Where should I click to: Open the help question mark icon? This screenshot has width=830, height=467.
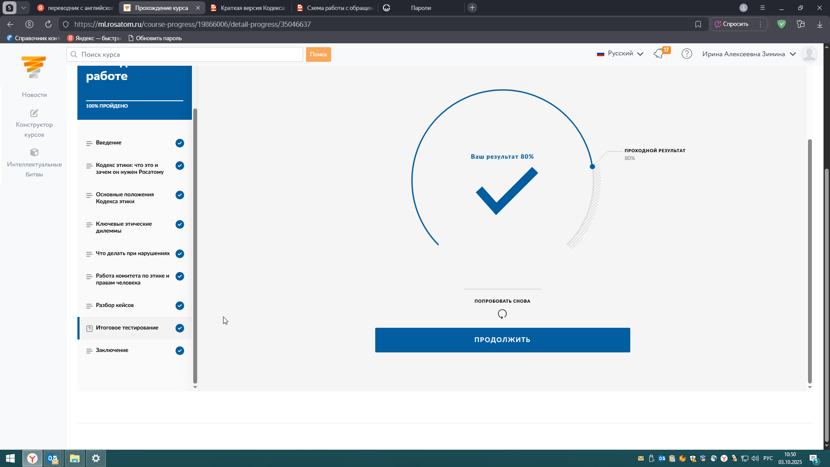pyautogui.click(x=686, y=54)
